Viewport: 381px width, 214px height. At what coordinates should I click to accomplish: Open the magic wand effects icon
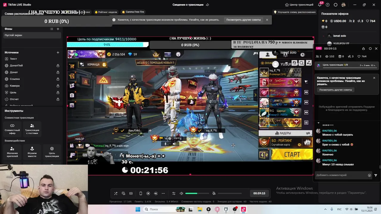pos(116,193)
